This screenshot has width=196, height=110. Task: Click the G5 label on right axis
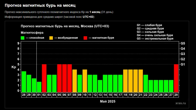[x=183, y=43]
